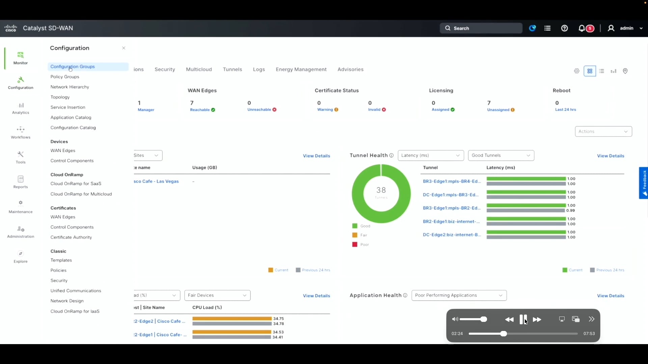Open the Maintenance sidebar section
The width and height of the screenshot is (648, 364).
point(21,207)
